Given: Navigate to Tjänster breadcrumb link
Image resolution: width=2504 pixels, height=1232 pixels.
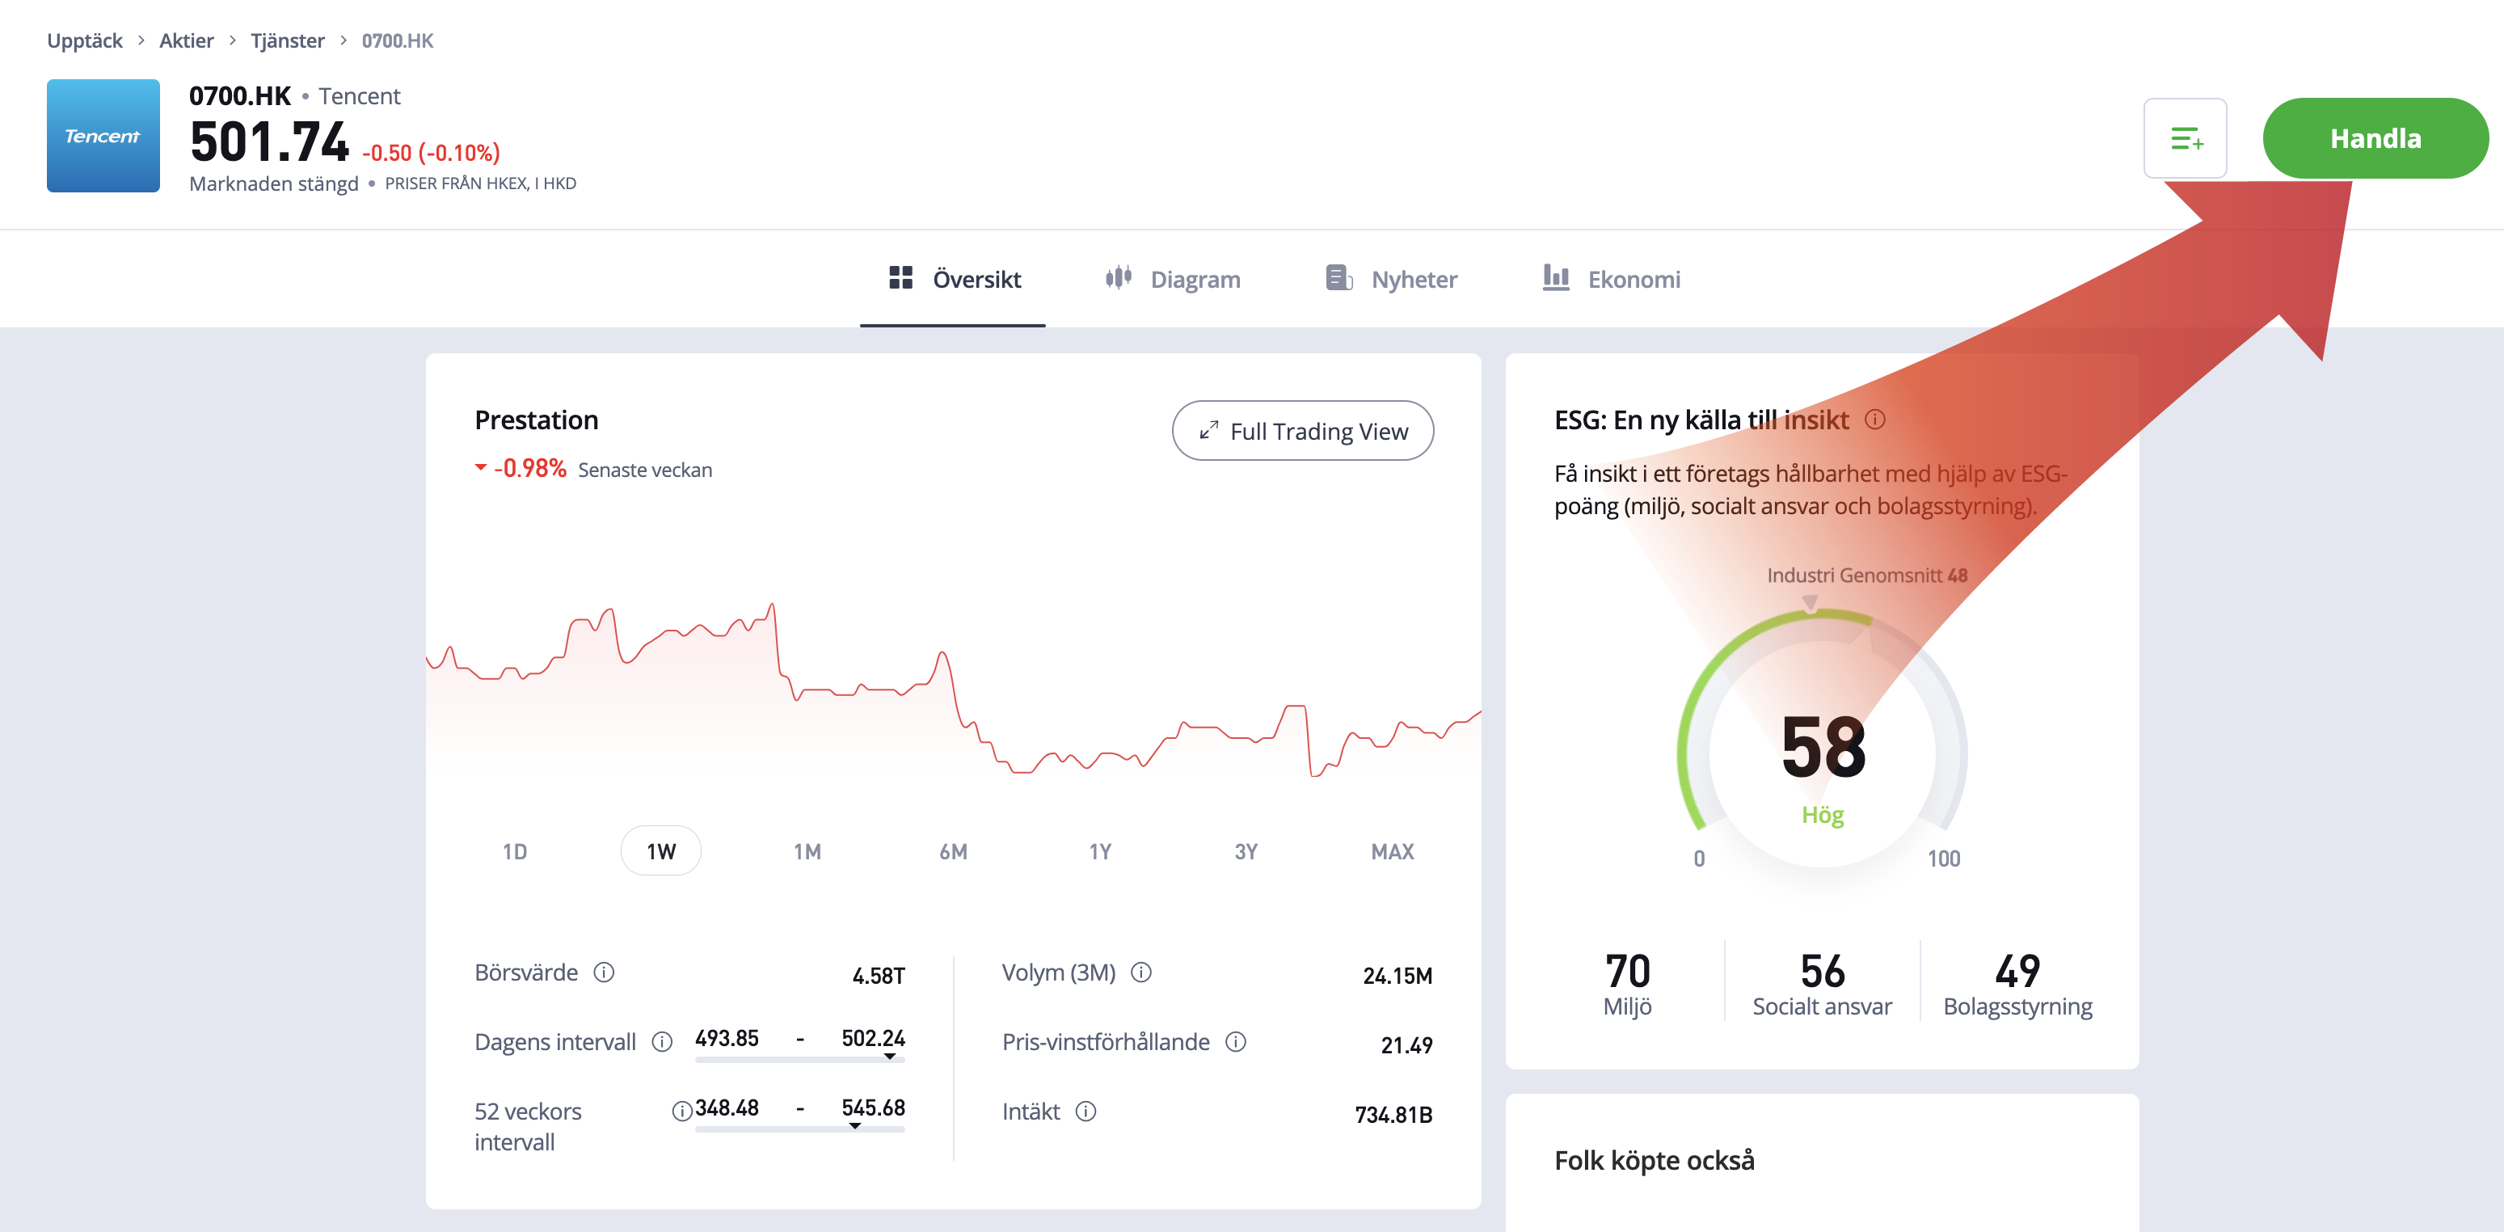Looking at the screenshot, I should [x=287, y=41].
